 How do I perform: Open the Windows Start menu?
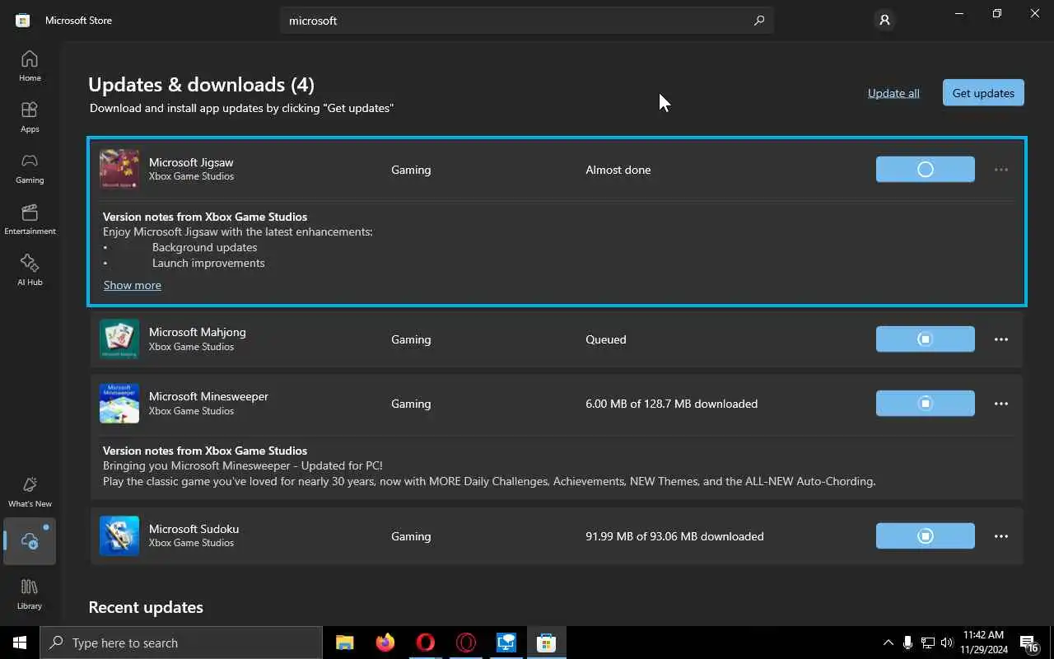(20, 643)
